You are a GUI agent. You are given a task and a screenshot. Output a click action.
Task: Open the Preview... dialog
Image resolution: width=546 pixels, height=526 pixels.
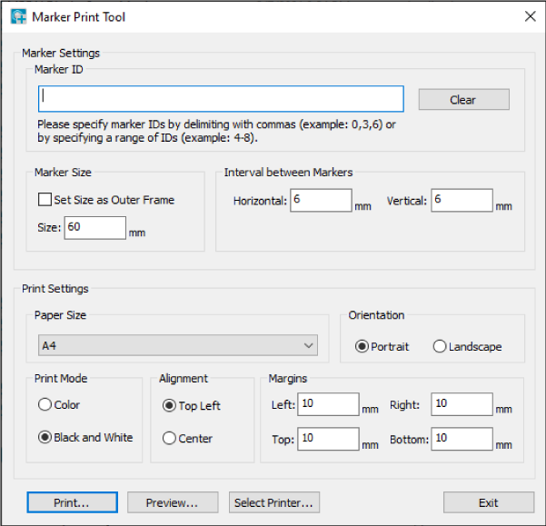click(173, 502)
